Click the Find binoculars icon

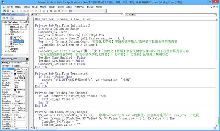click(x=28, y=11)
